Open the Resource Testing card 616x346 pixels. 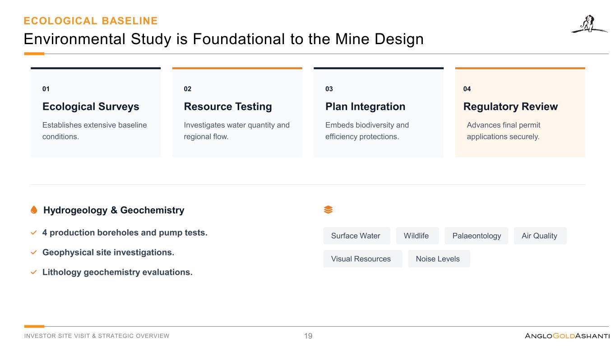tap(237, 113)
